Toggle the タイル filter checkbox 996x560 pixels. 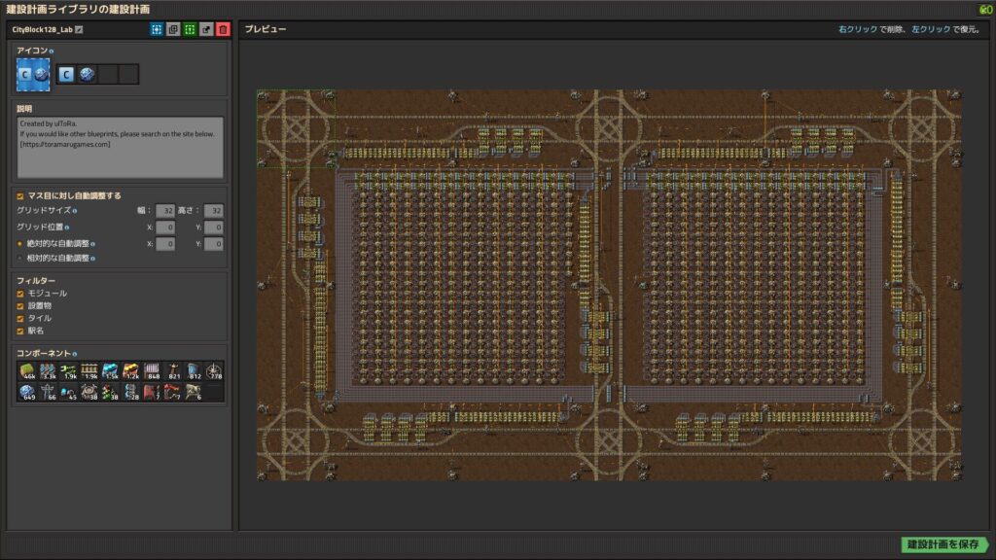tap(20, 319)
